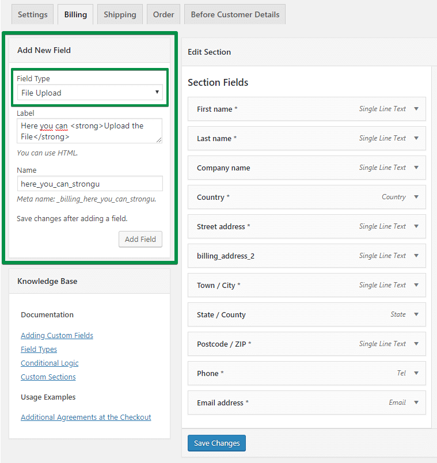Viewport: 437px width, 463px height.
Task: Expand the Country field arrow
Action: (416, 197)
